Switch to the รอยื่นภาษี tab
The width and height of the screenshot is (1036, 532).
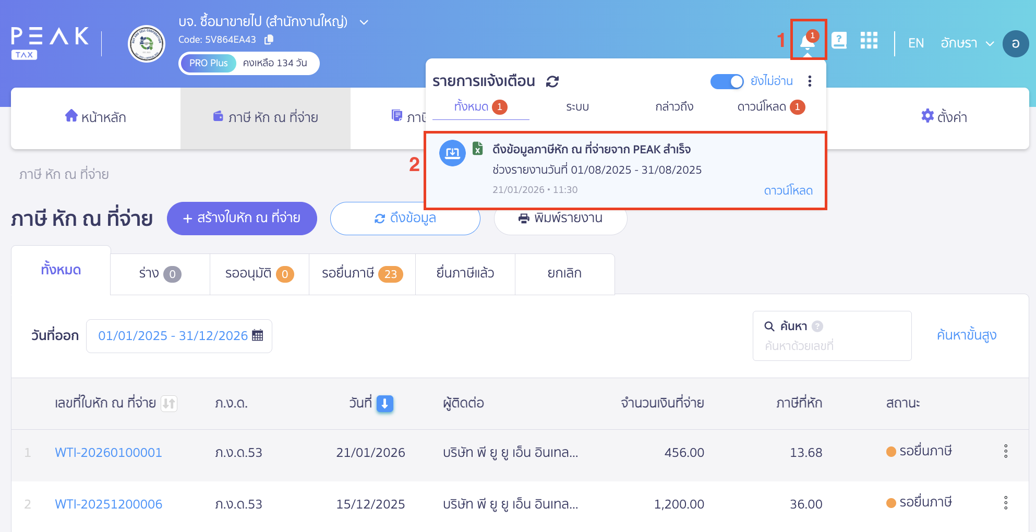pyautogui.click(x=362, y=273)
